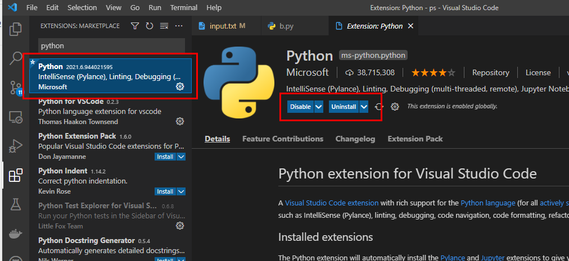Switch to the Changelog tab

(x=355, y=139)
